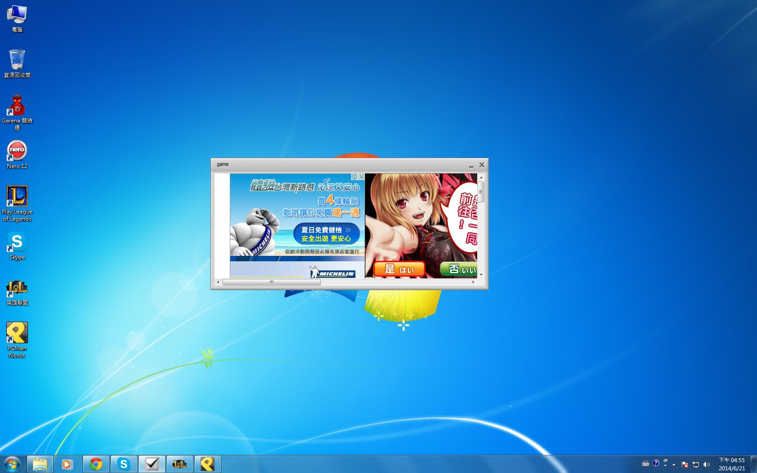Click the Recycle Bin desktop icon

tap(17, 60)
